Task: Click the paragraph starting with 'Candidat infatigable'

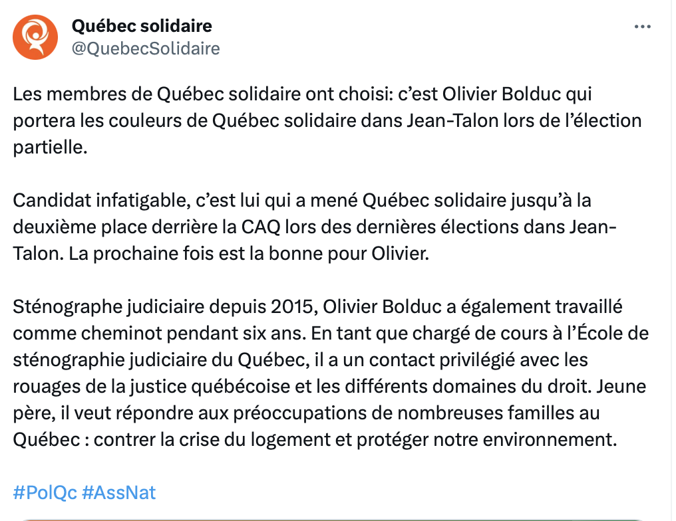Action: pos(315,227)
